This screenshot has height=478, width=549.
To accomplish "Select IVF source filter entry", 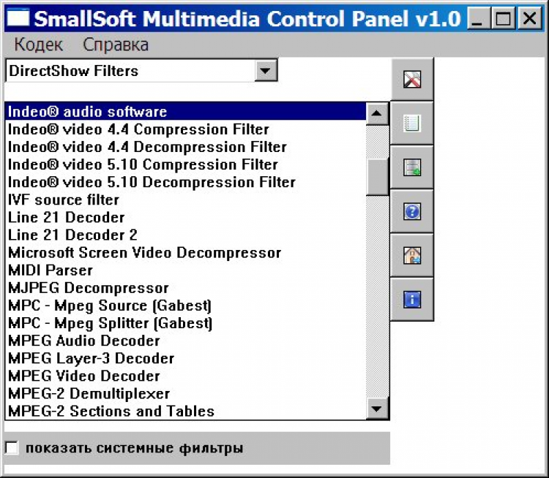I will [x=186, y=200].
